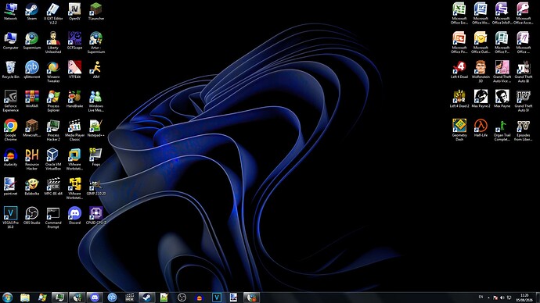Click the EN language indicator
This screenshot has height=303, width=540.
481,298
